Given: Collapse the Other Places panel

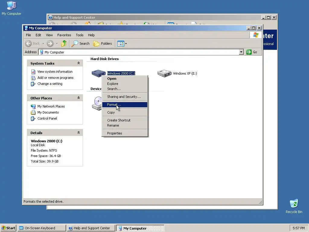Looking at the screenshot, I should (78, 98).
